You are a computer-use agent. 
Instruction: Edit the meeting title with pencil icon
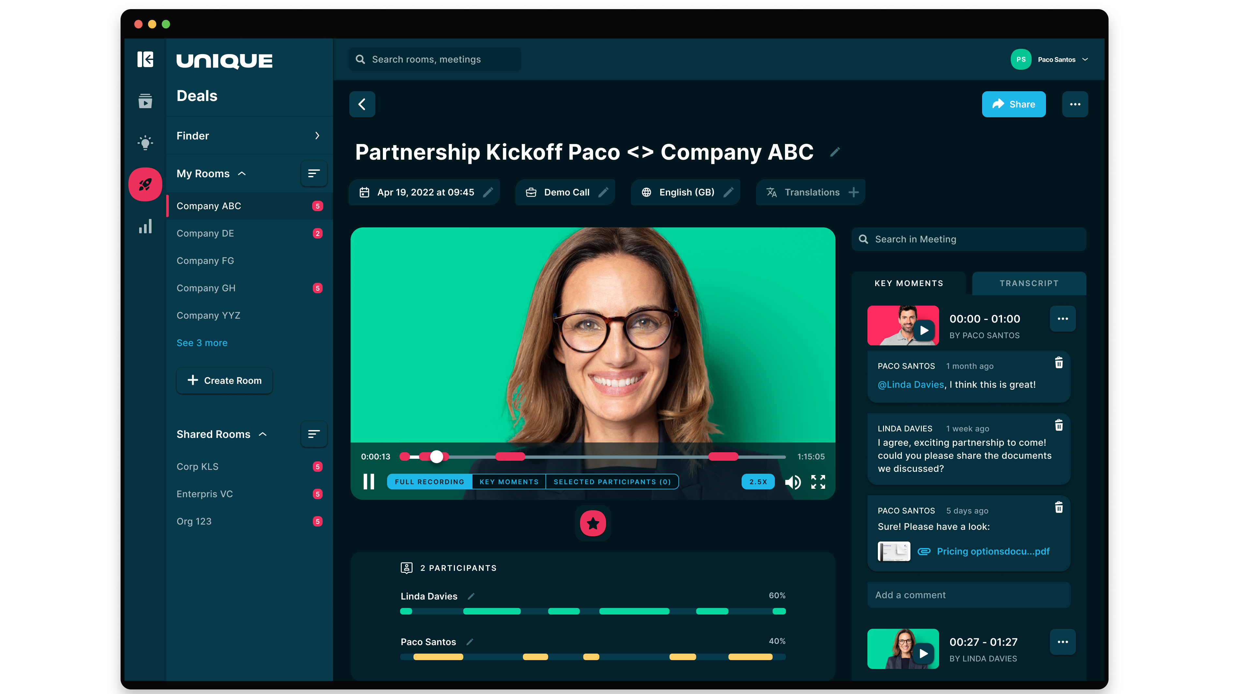[835, 152]
